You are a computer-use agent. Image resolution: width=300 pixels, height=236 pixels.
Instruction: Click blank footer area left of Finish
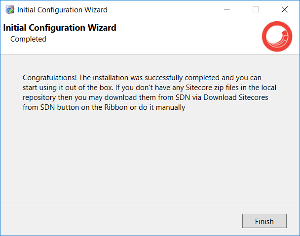(120, 221)
